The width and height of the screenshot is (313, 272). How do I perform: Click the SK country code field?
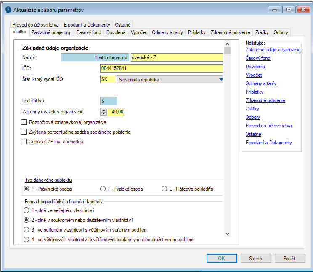click(x=108, y=79)
